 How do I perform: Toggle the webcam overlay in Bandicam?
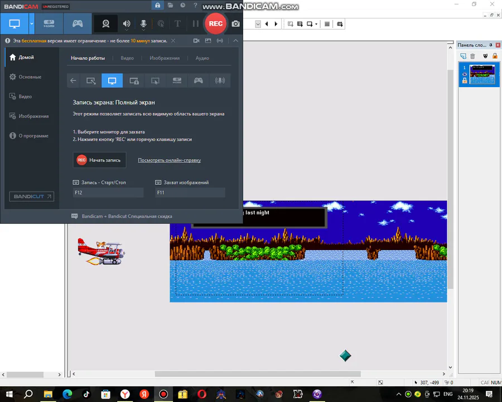click(x=105, y=23)
